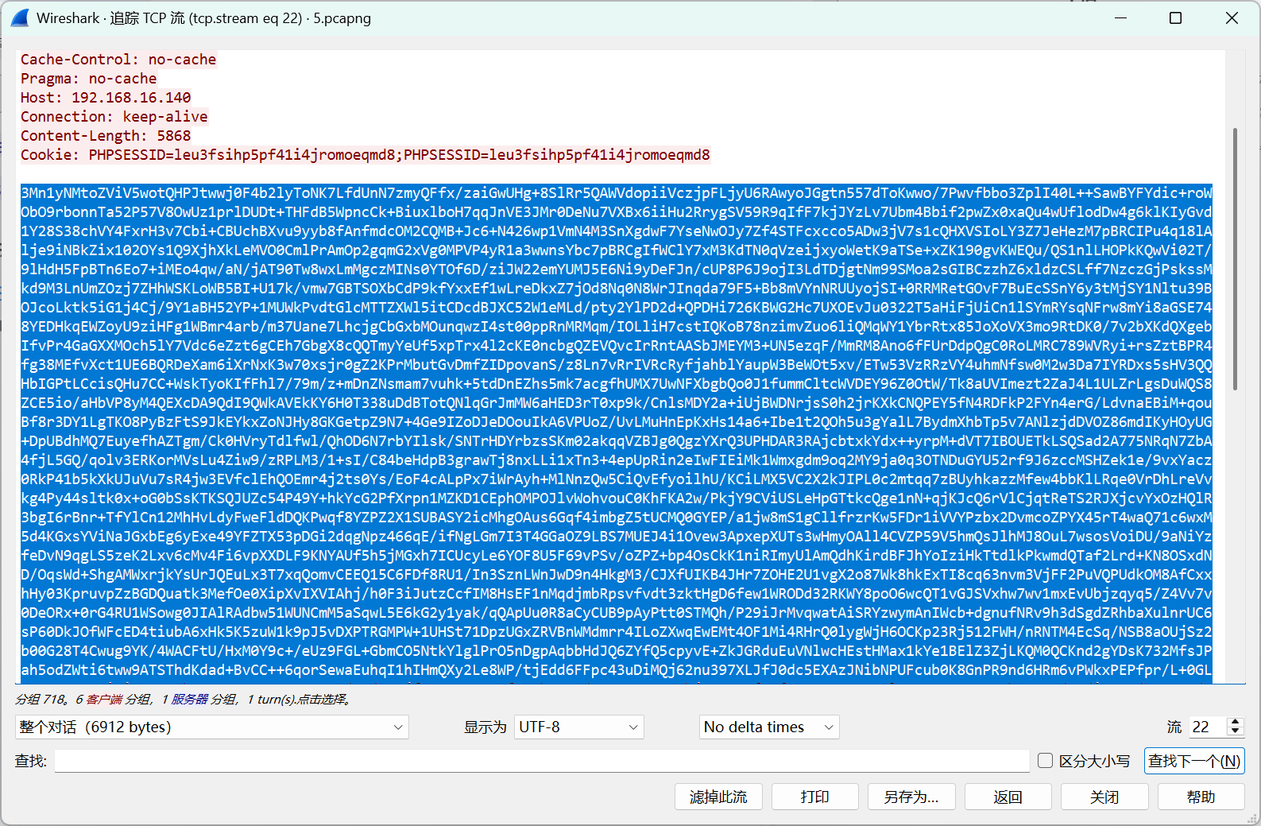Click the 另存为 save as button
The width and height of the screenshot is (1261, 826).
(x=911, y=797)
